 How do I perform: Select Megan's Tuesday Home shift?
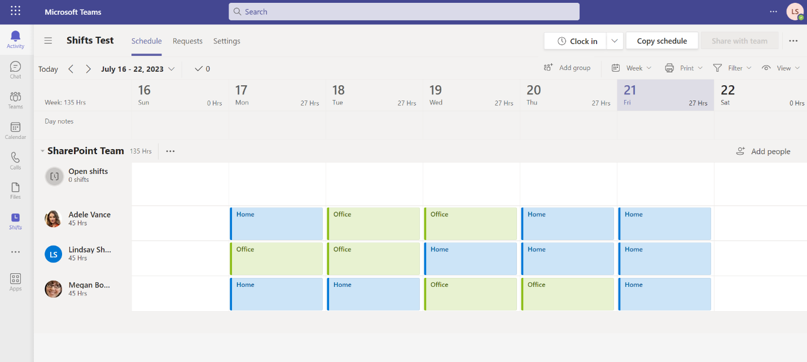click(374, 294)
